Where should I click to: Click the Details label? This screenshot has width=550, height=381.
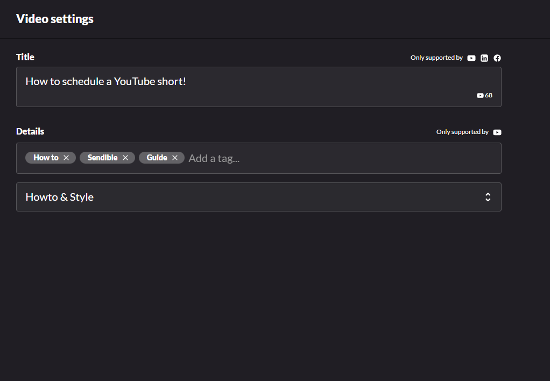[x=30, y=131]
